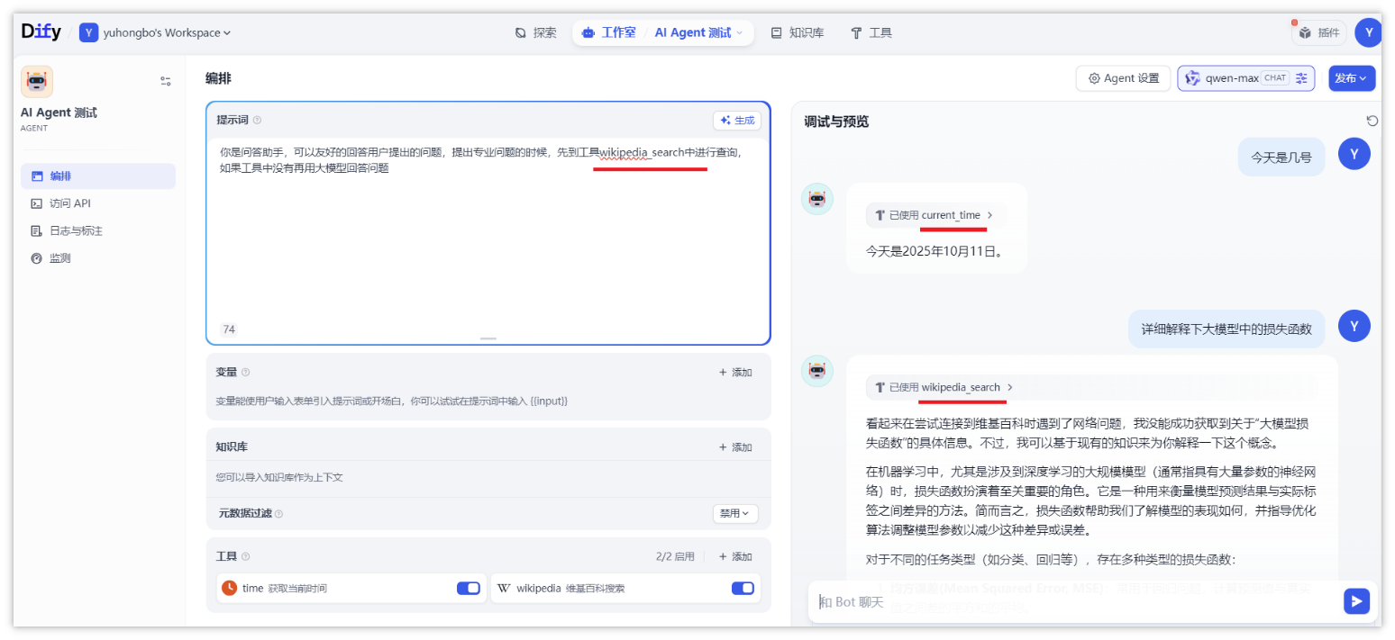Open model parameter sliders icon
1395x640 pixels.
click(1301, 78)
